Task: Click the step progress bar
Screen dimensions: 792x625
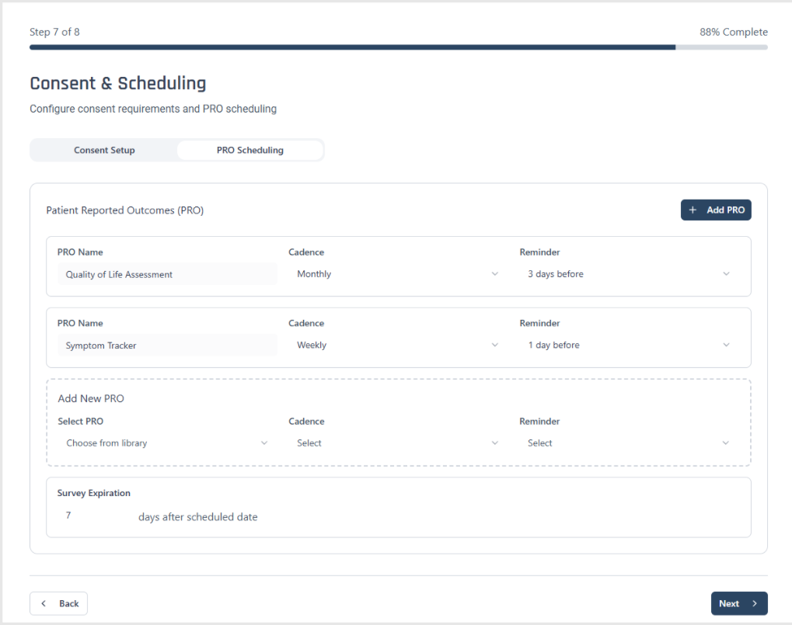Action: point(399,47)
